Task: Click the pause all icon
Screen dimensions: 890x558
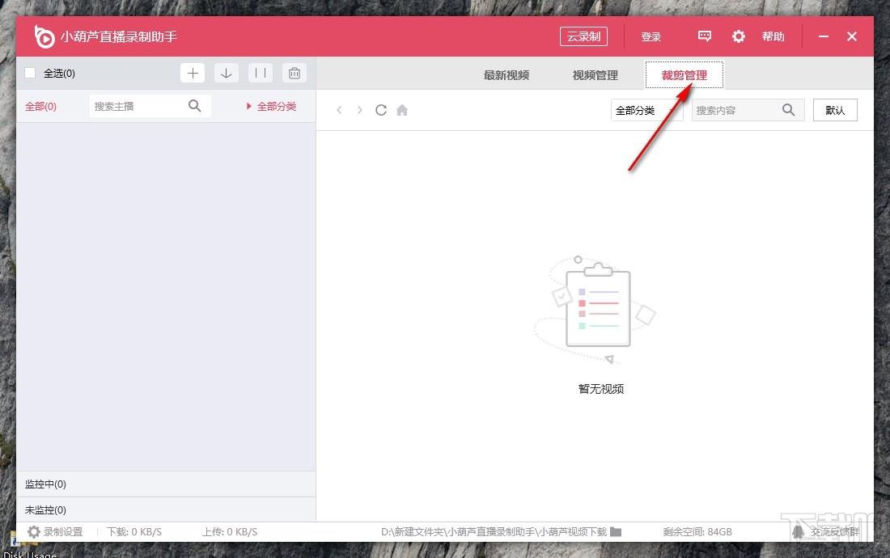Action: click(260, 74)
